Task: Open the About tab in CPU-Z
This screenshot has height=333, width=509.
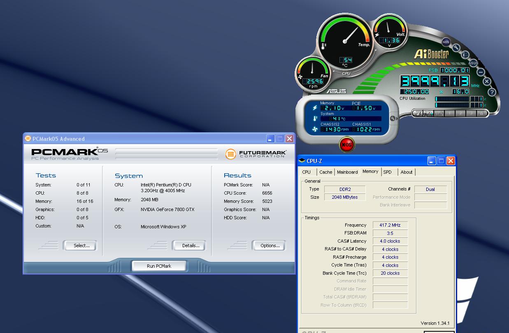Action: (407, 172)
